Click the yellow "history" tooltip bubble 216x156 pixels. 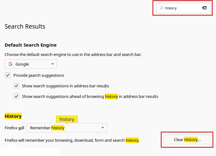click(x=67, y=119)
